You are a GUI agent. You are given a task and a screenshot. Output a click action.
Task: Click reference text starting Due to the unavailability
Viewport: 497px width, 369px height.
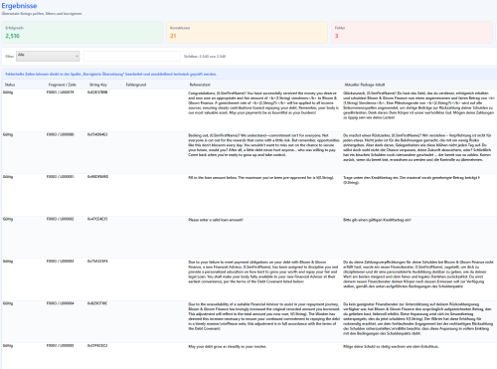[x=263, y=316]
